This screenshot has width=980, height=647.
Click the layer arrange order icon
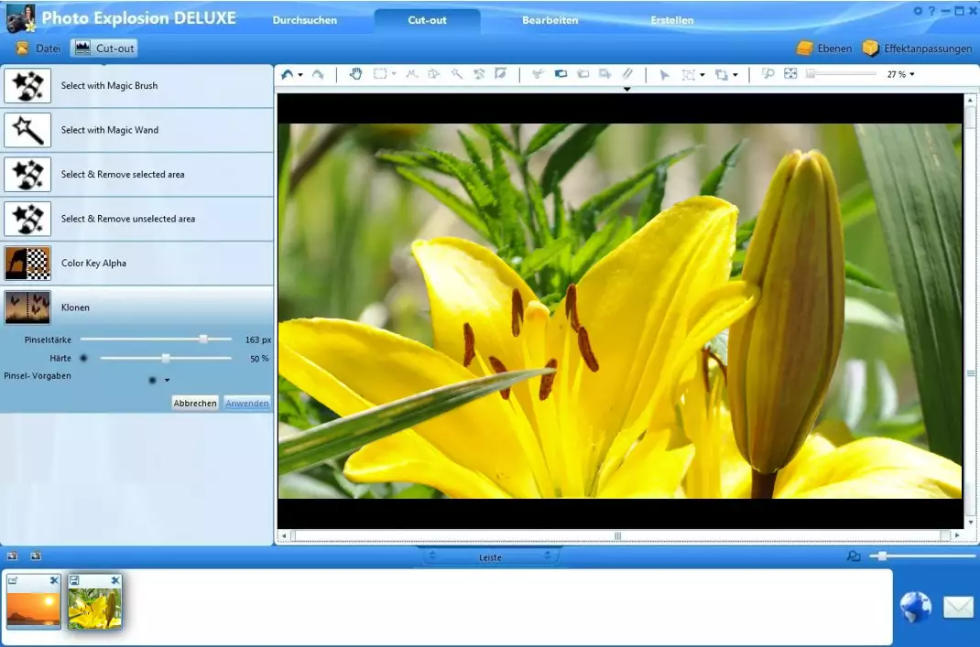point(721,75)
